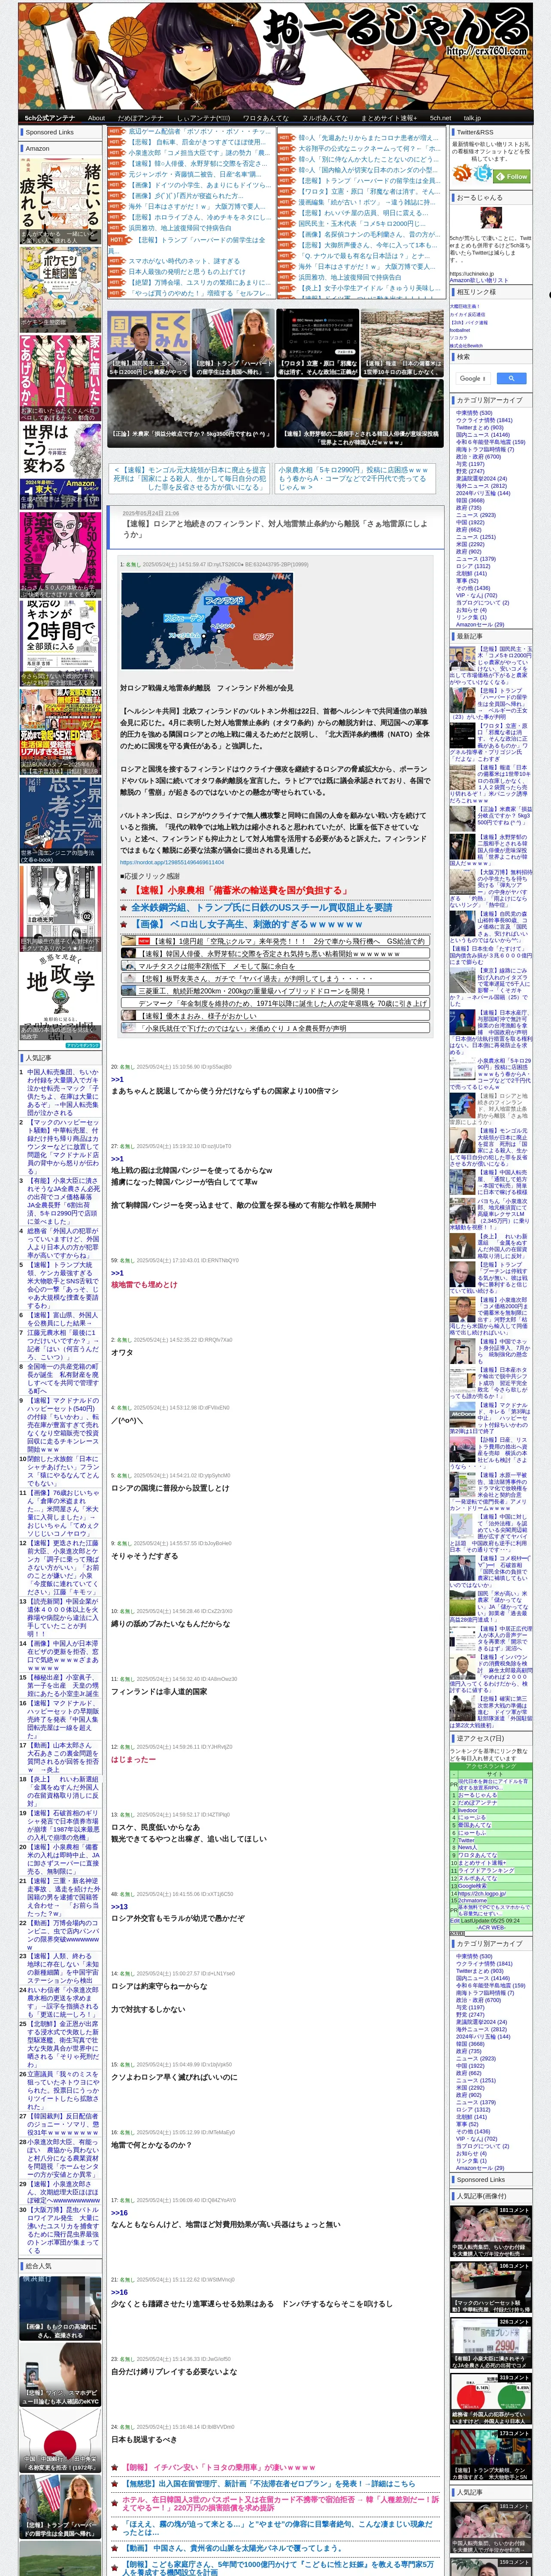Click the orange RSS feed icon
The width and height of the screenshot is (551, 2576).
(x=462, y=174)
